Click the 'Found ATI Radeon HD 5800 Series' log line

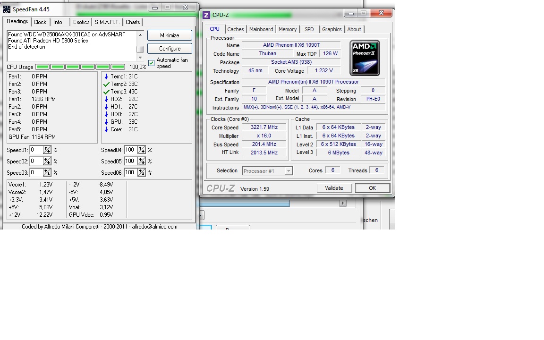[x=48, y=41]
